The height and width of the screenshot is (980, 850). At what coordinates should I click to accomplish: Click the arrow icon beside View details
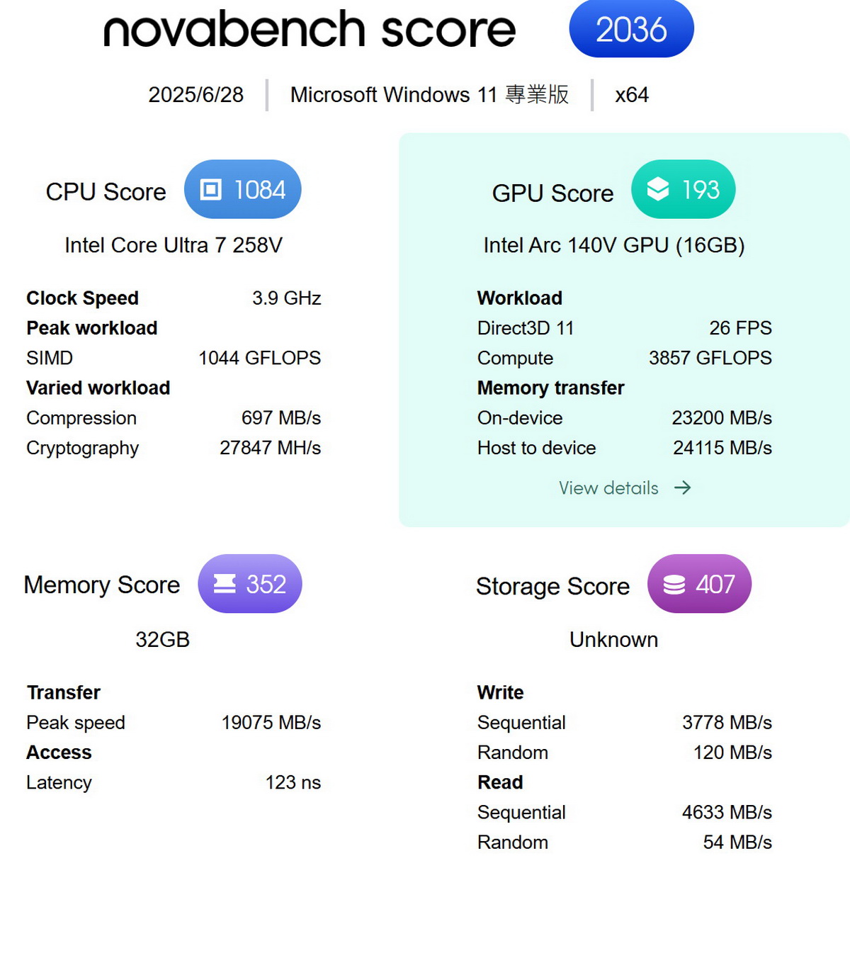tap(682, 488)
